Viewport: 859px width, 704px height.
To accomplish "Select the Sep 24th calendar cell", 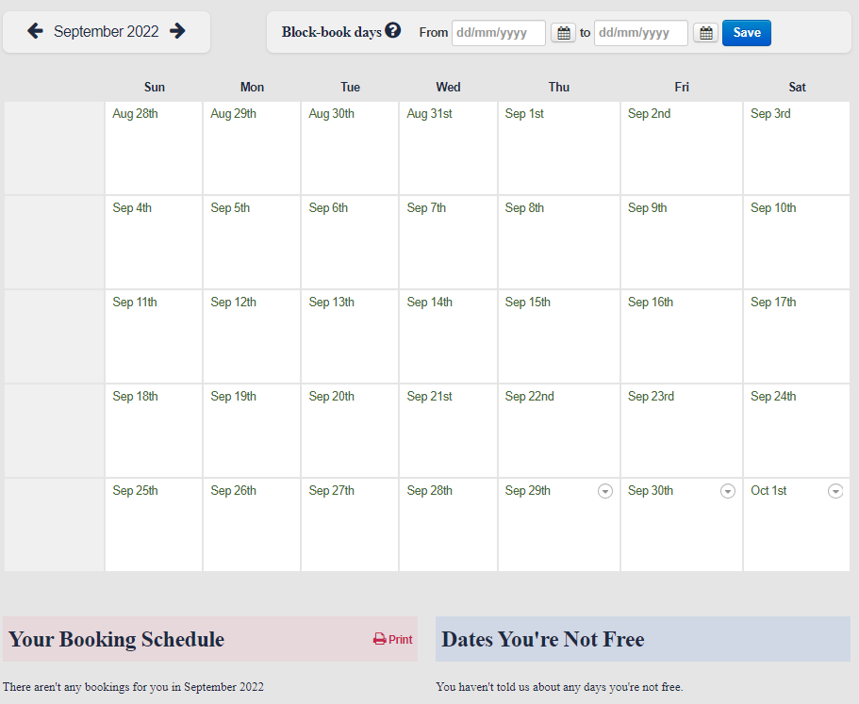I will tap(796, 431).
